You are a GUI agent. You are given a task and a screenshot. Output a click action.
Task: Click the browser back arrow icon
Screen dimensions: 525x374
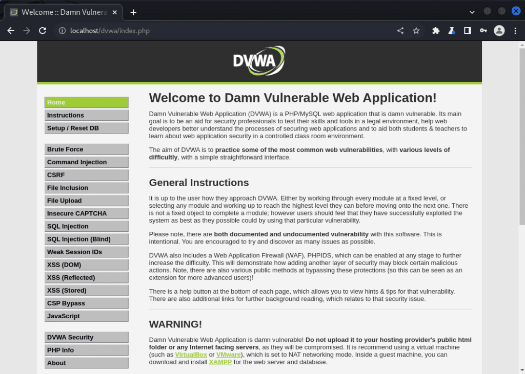(11, 31)
